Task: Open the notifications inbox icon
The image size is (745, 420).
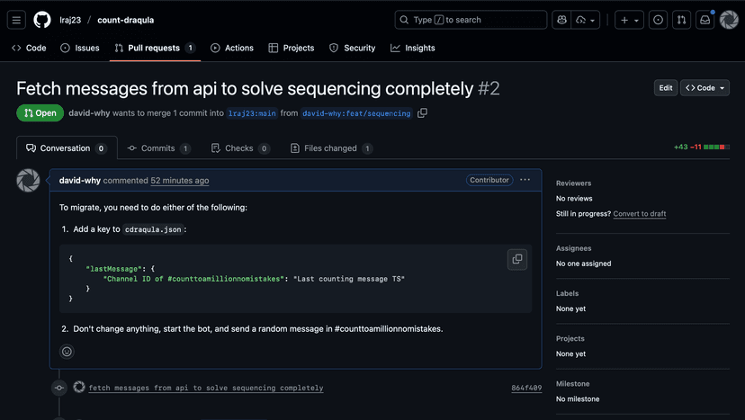Action: (x=705, y=20)
